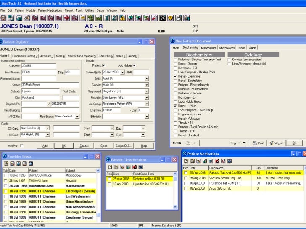The image size is (306, 229).
Task: Check Cervical (per accession) under Cytology
Action: pos(229,60)
